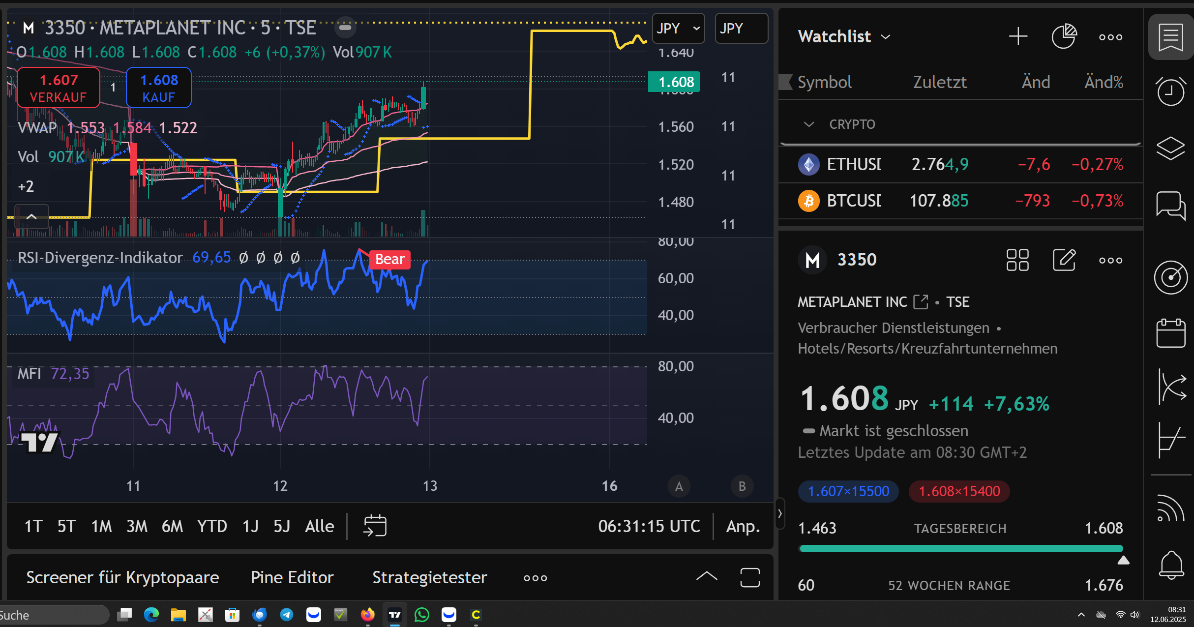Image resolution: width=1194 pixels, height=627 pixels.
Task: Show hidden system tray icons
Action: (x=1081, y=615)
